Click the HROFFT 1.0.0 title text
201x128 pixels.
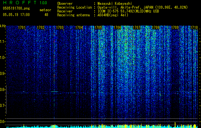(25, 3)
